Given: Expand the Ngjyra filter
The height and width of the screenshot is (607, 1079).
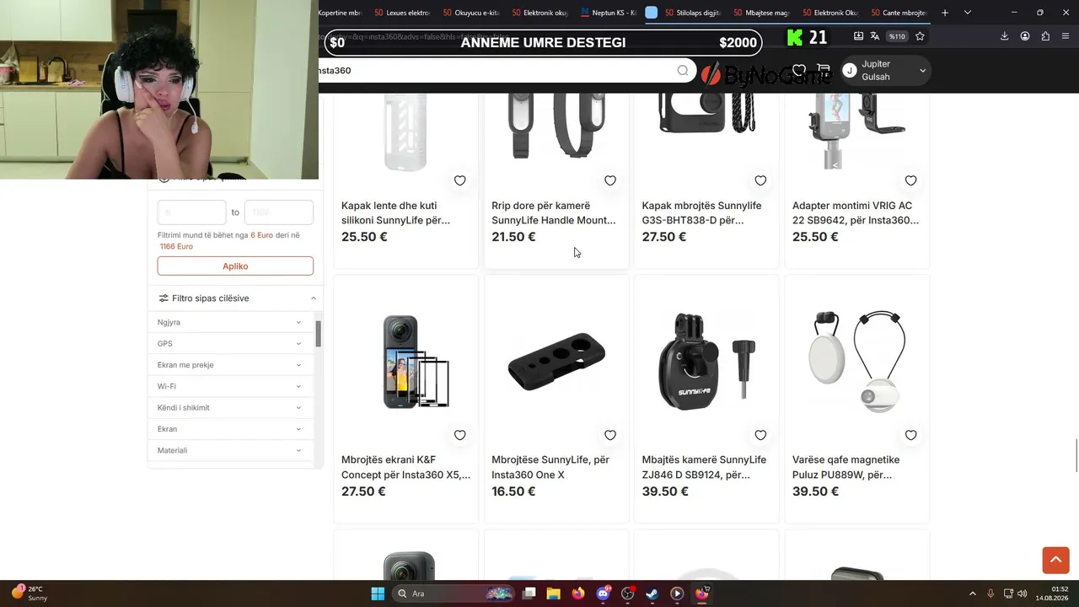Looking at the screenshot, I should (229, 322).
